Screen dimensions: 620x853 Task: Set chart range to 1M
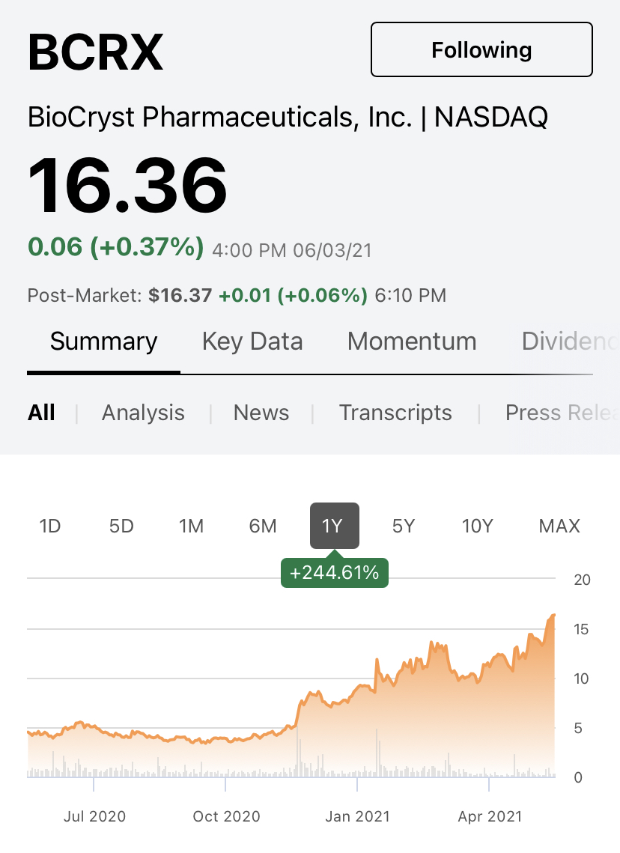191,526
